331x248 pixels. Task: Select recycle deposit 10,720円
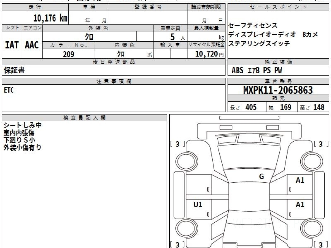tap(209, 54)
